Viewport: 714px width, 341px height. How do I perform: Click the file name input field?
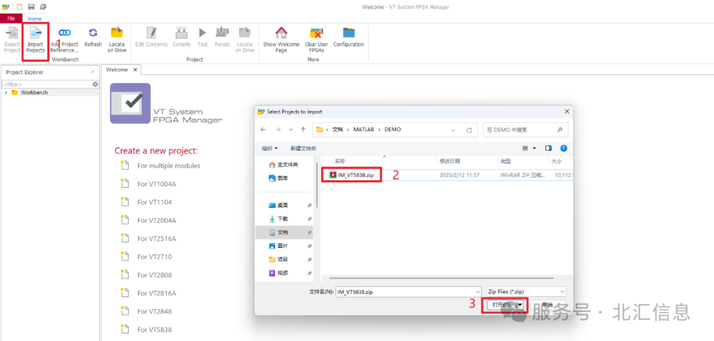404,291
